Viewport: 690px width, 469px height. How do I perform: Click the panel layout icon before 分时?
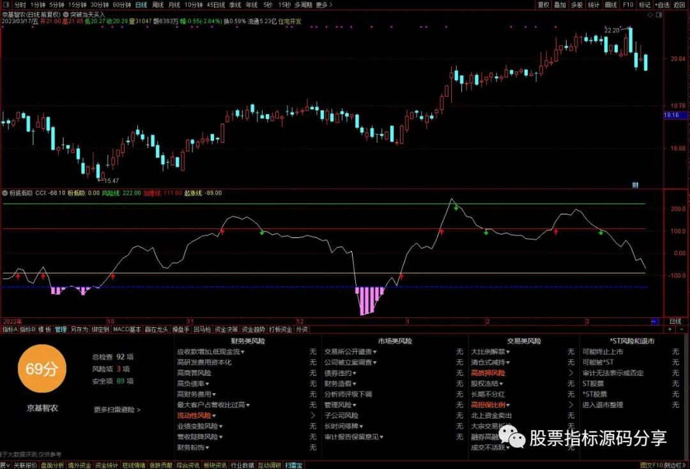tap(6, 5)
